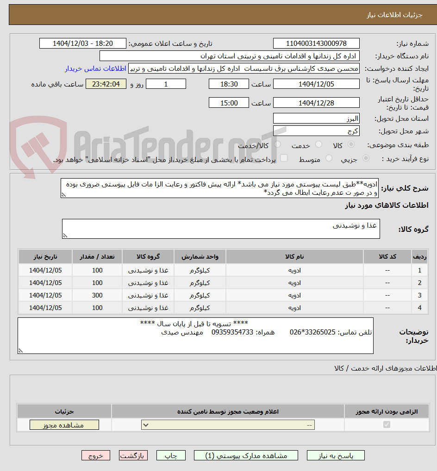This screenshot has height=471, width=437.
Task: Select the جزیی purchase type radio
Action: click(366, 158)
